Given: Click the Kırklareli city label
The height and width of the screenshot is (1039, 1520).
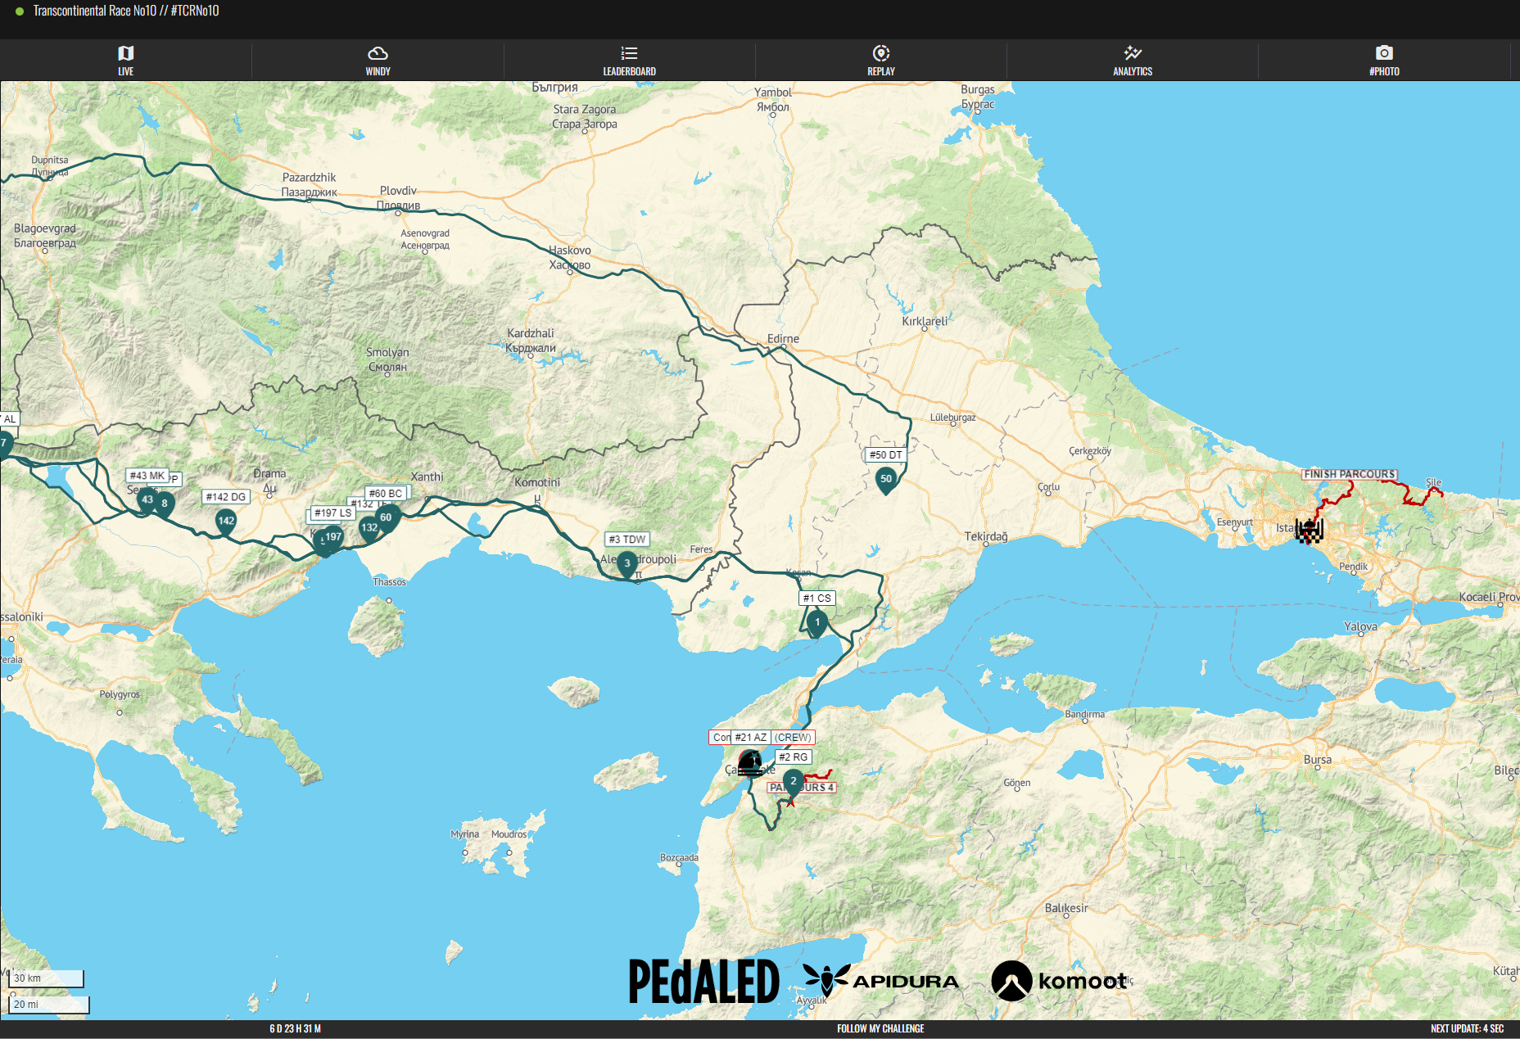Looking at the screenshot, I should tap(925, 321).
